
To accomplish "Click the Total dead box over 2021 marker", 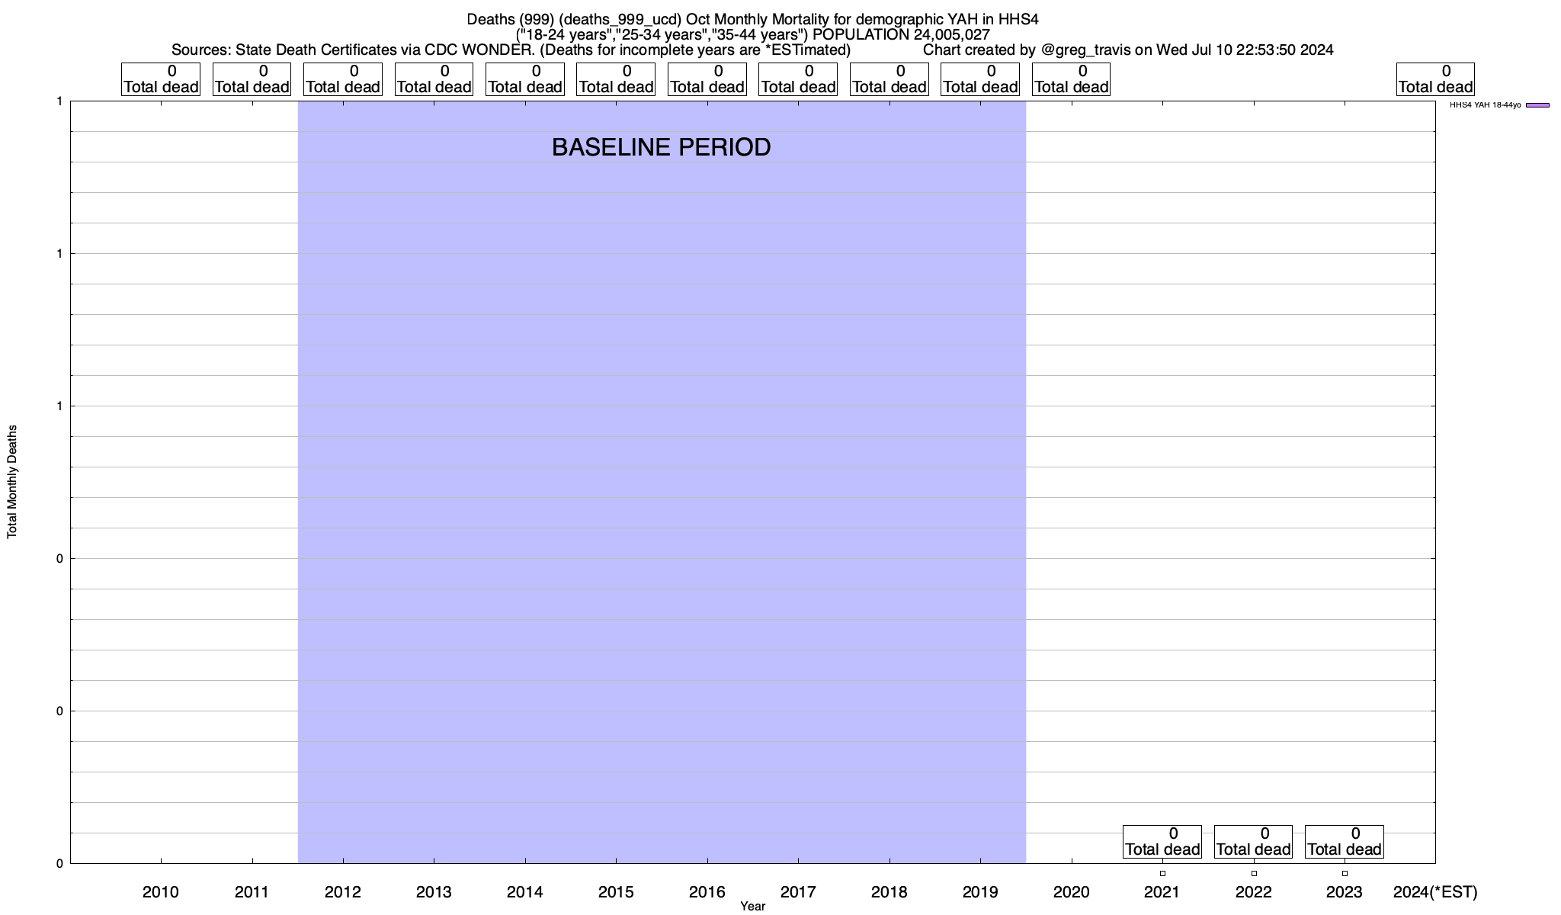I will (x=1162, y=841).
